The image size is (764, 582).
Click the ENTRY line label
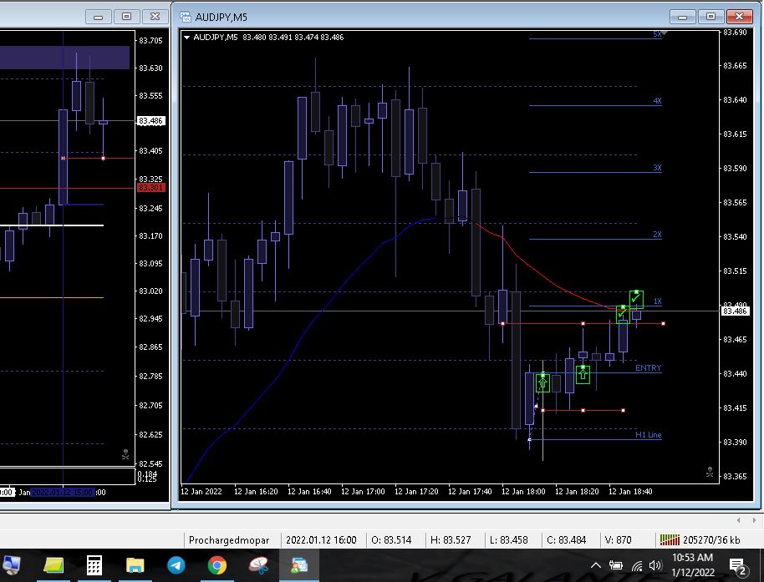coord(648,368)
